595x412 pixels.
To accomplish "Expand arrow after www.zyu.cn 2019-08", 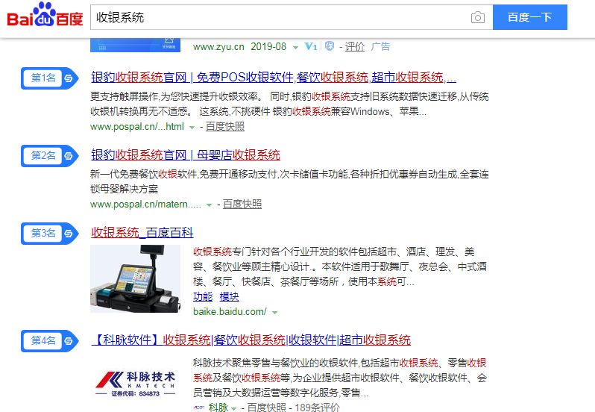I will pyautogui.click(x=295, y=48).
